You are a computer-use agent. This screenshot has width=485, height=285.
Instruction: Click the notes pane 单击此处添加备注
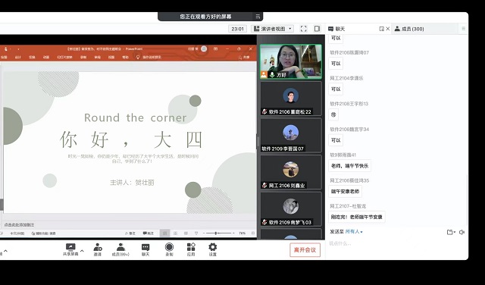19,224
